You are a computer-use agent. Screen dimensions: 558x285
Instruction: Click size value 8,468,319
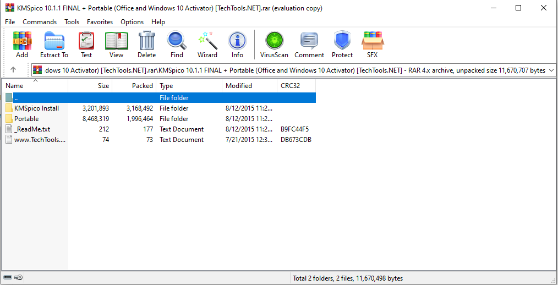[96, 118]
